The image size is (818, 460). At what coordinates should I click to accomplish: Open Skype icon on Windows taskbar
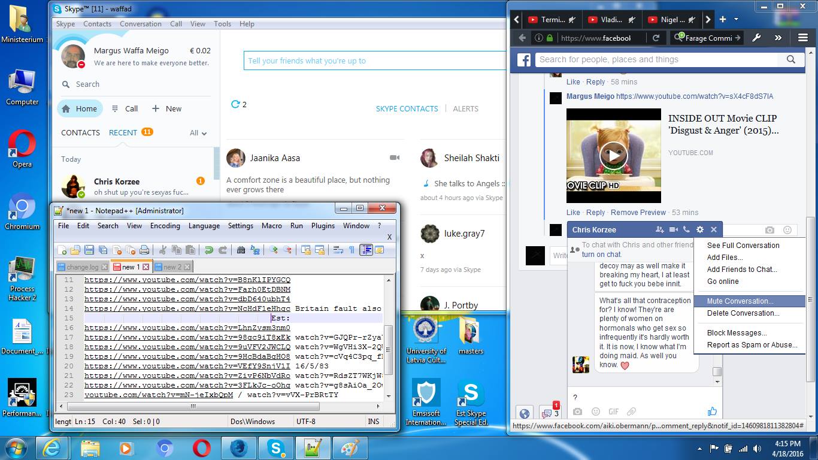277,448
